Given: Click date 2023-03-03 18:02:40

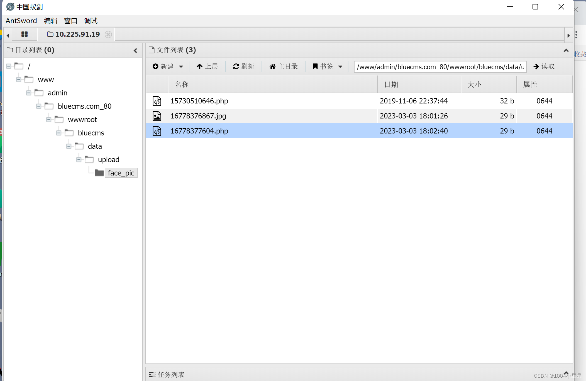Looking at the screenshot, I should [x=414, y=131].
